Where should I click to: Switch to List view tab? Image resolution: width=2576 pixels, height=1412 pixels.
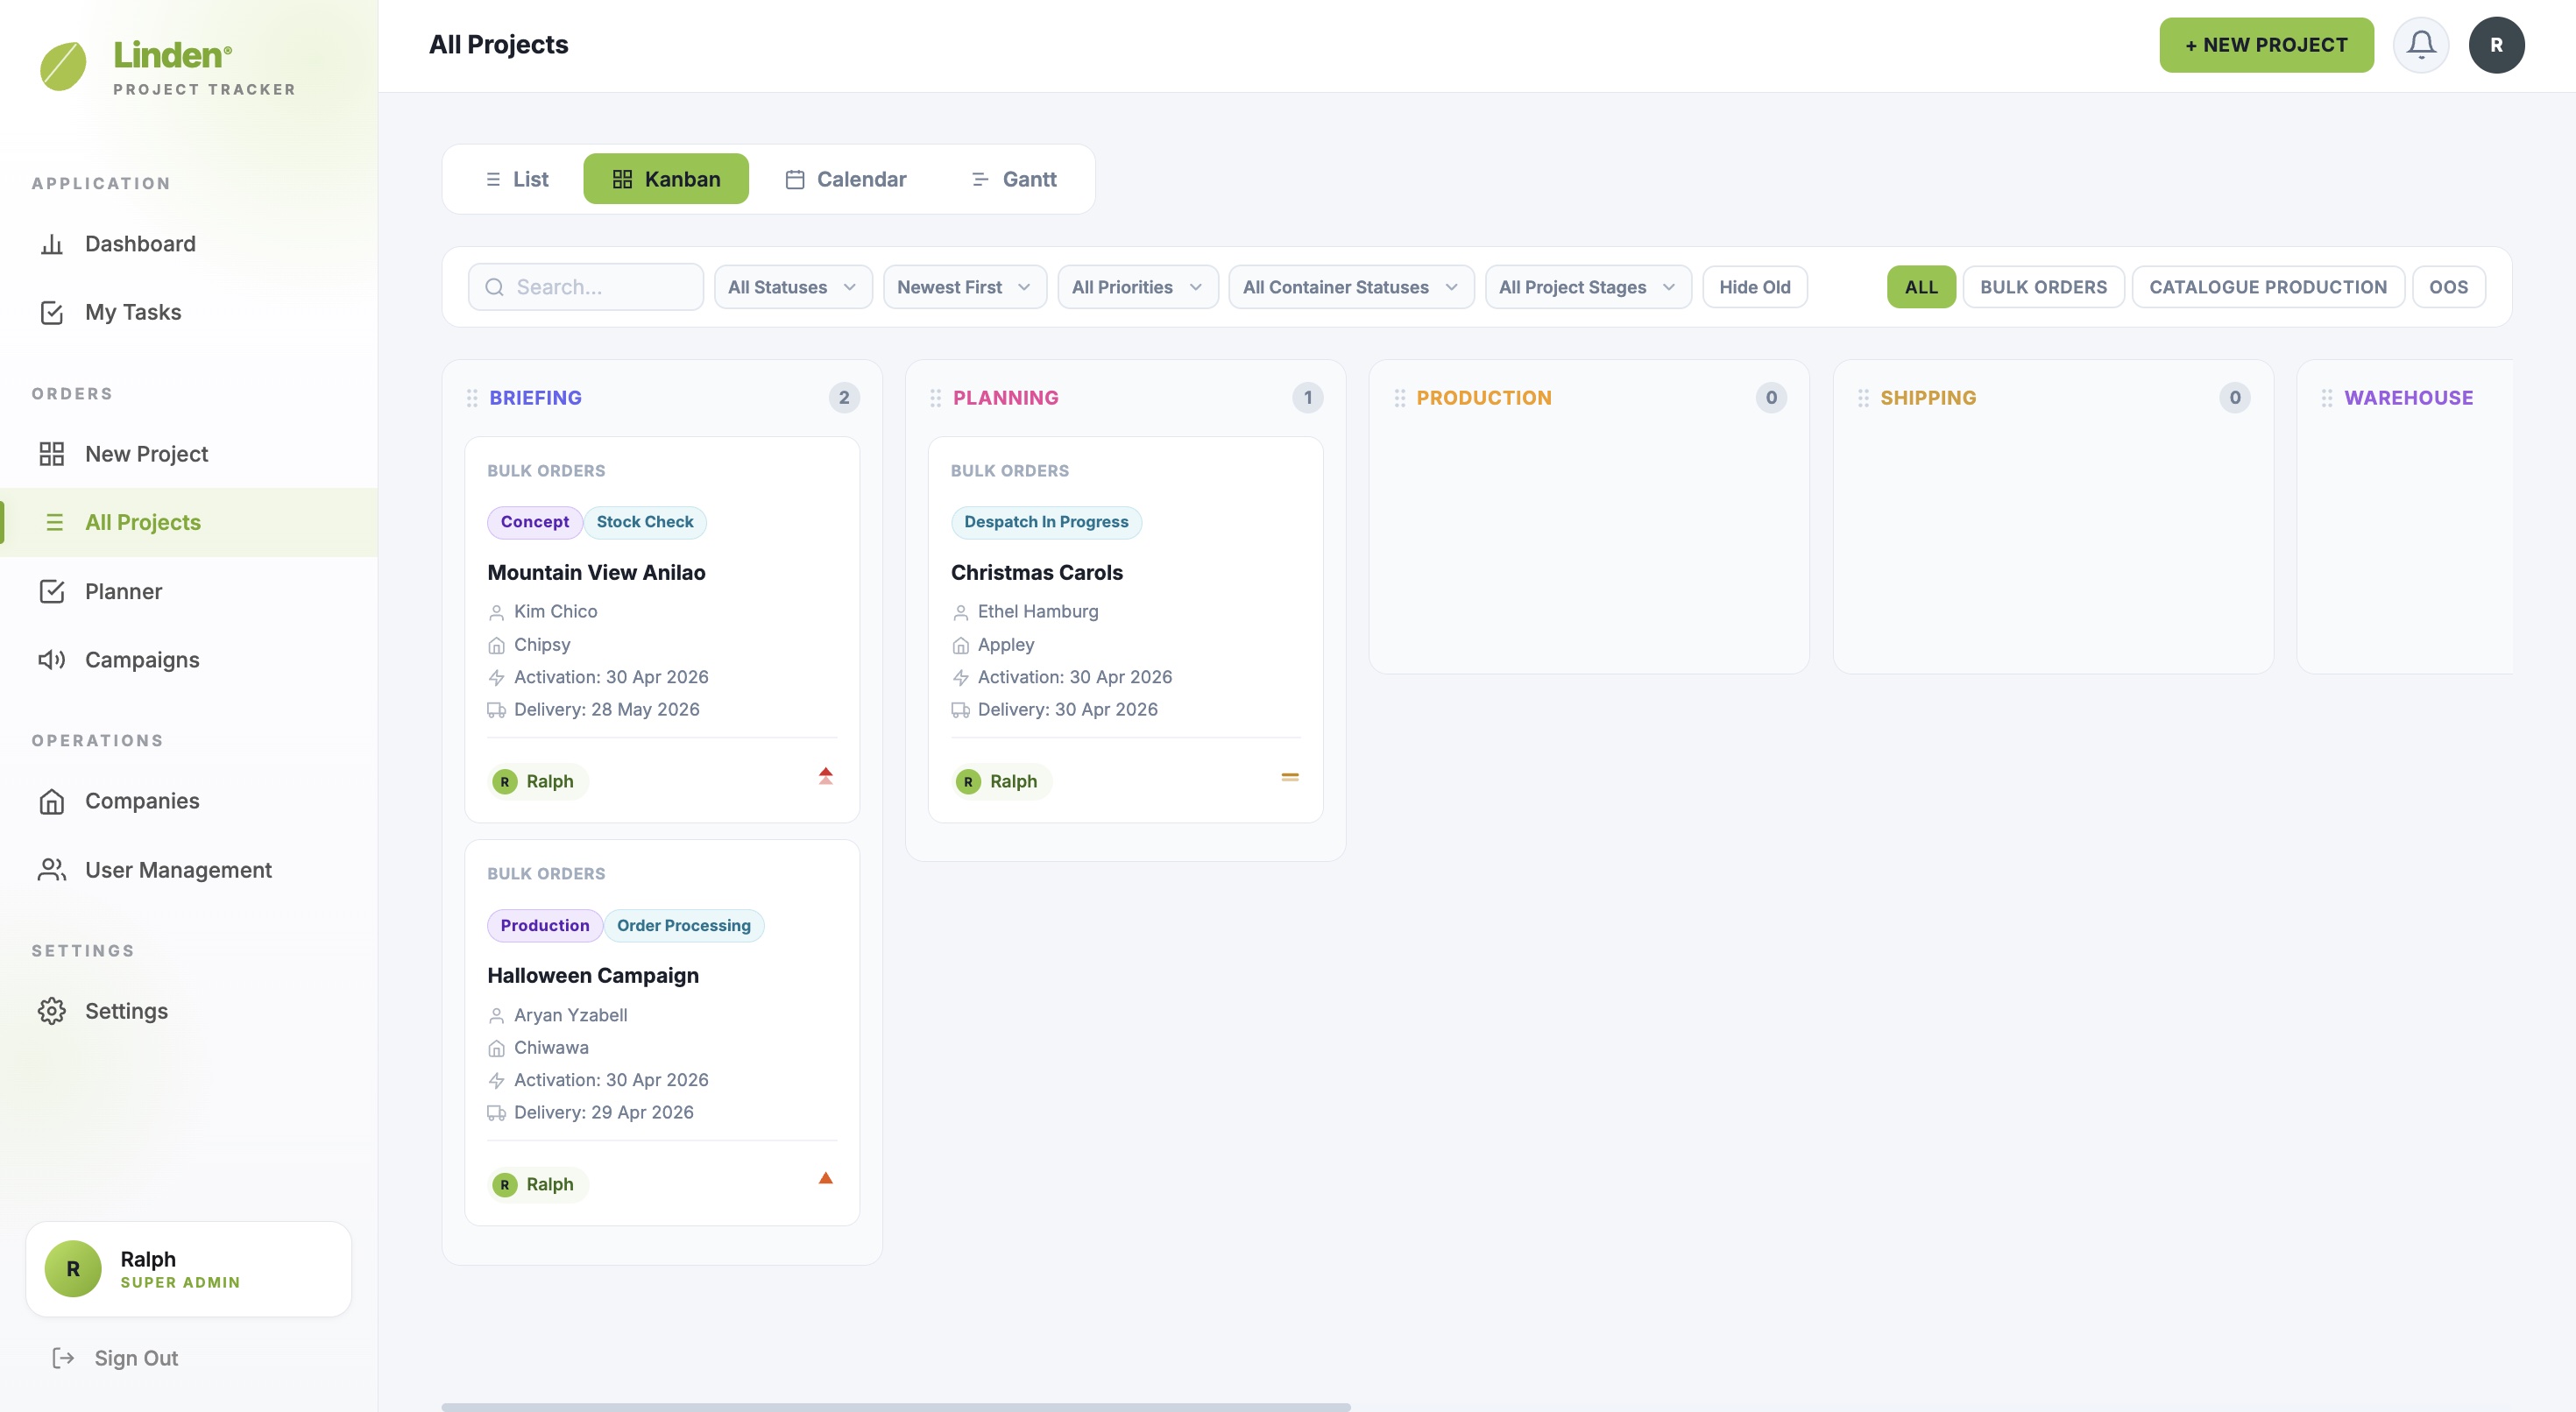[x=517, y=180]
